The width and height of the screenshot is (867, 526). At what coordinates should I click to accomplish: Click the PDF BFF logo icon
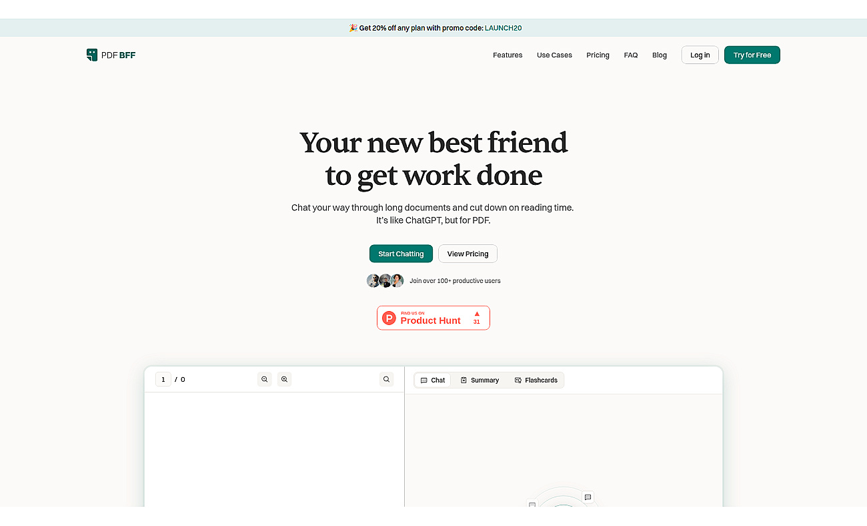[x=92, y=55]
